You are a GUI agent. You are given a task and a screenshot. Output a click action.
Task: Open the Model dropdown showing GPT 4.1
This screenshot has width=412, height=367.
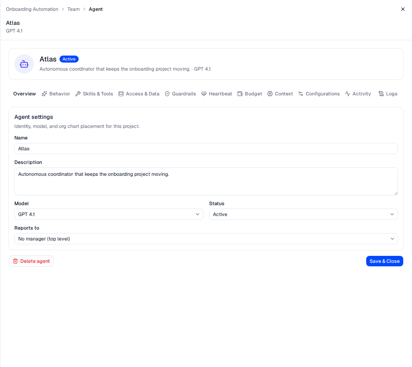(109, 214)
